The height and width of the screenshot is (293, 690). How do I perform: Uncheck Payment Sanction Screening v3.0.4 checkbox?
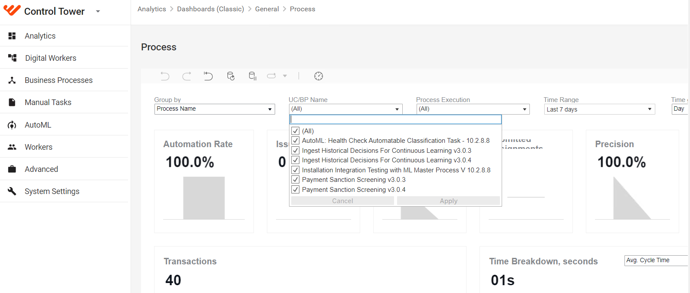296,189
